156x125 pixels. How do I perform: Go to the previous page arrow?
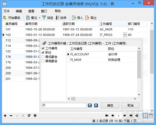coord(113,116)
